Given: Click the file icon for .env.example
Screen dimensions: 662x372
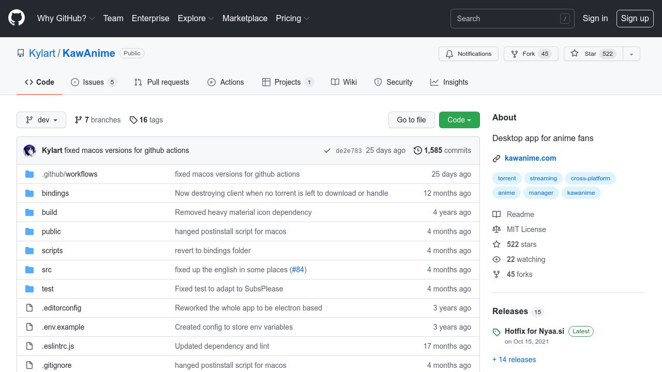Looking at the screenshot, I should click(x=29, y=327).
